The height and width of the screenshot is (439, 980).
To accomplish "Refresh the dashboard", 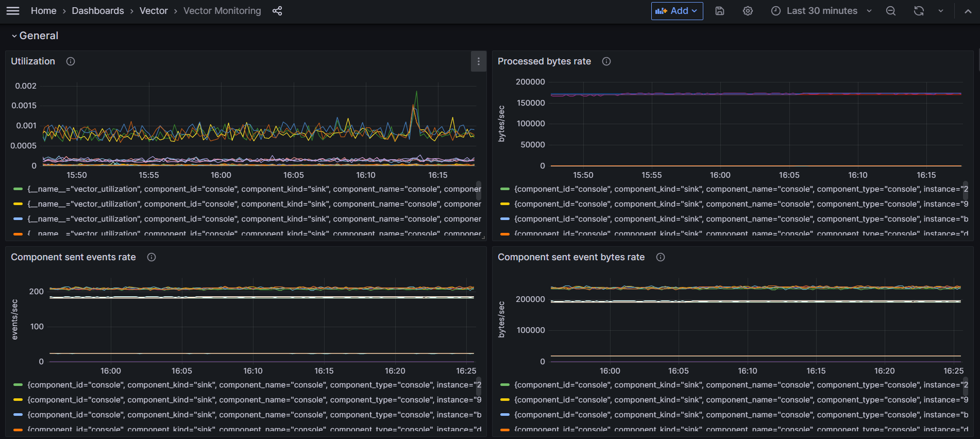I will point(919,11).
